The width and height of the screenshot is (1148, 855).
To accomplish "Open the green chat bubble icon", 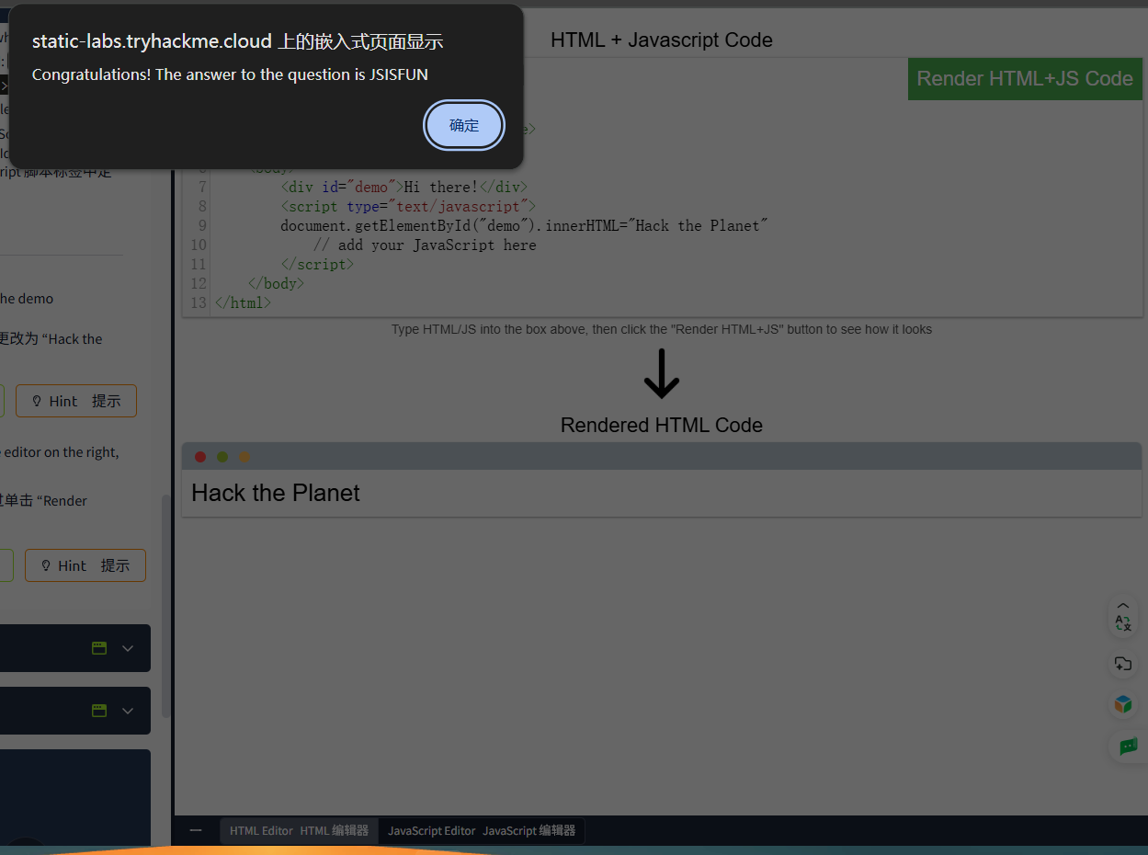I will 1128,746.
